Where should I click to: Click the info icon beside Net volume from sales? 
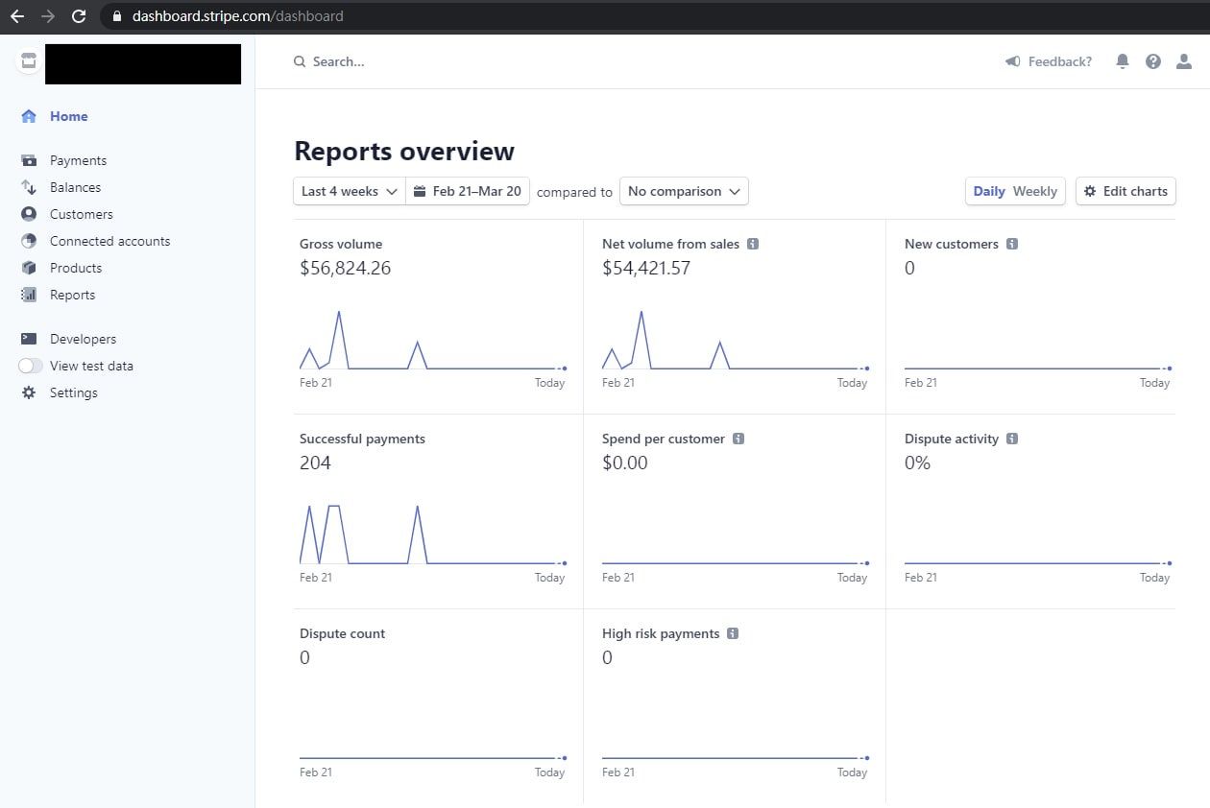[x=753, y=244]
